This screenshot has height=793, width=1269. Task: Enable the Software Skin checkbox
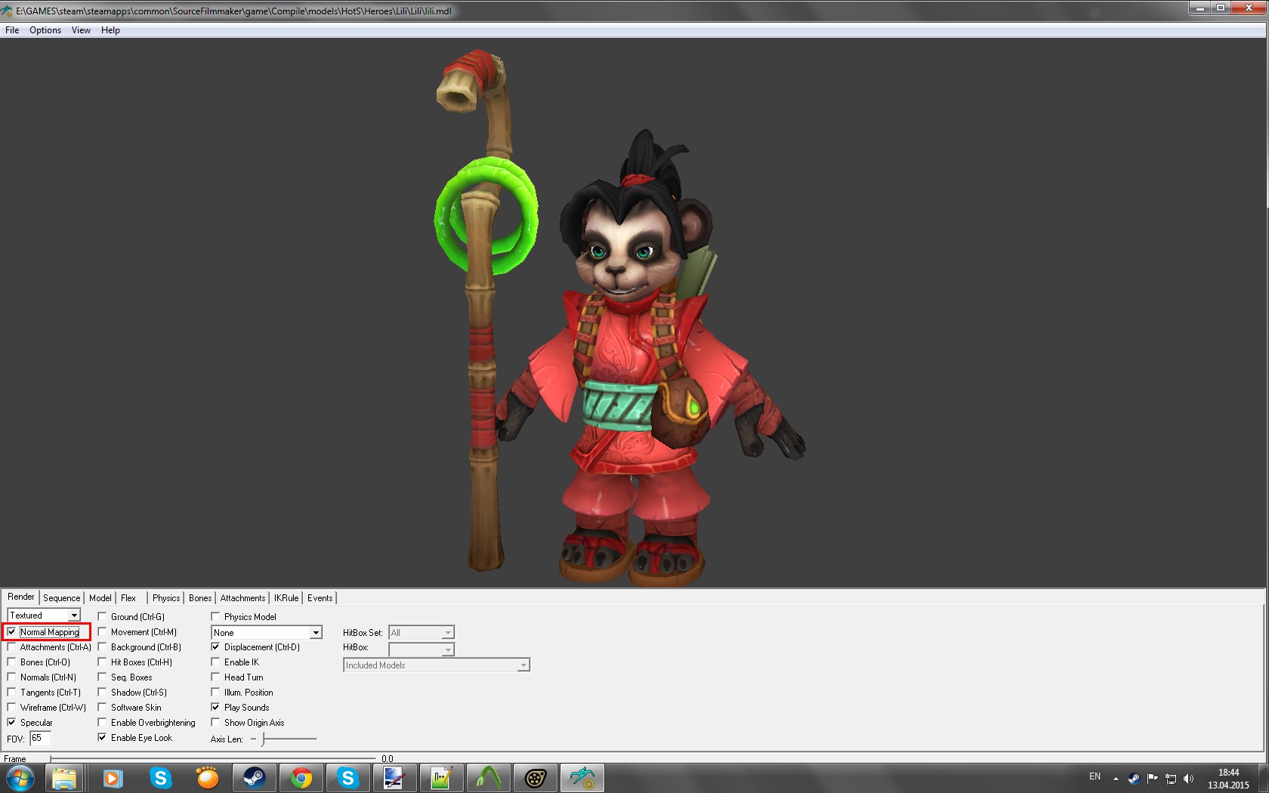coord(102,708)
